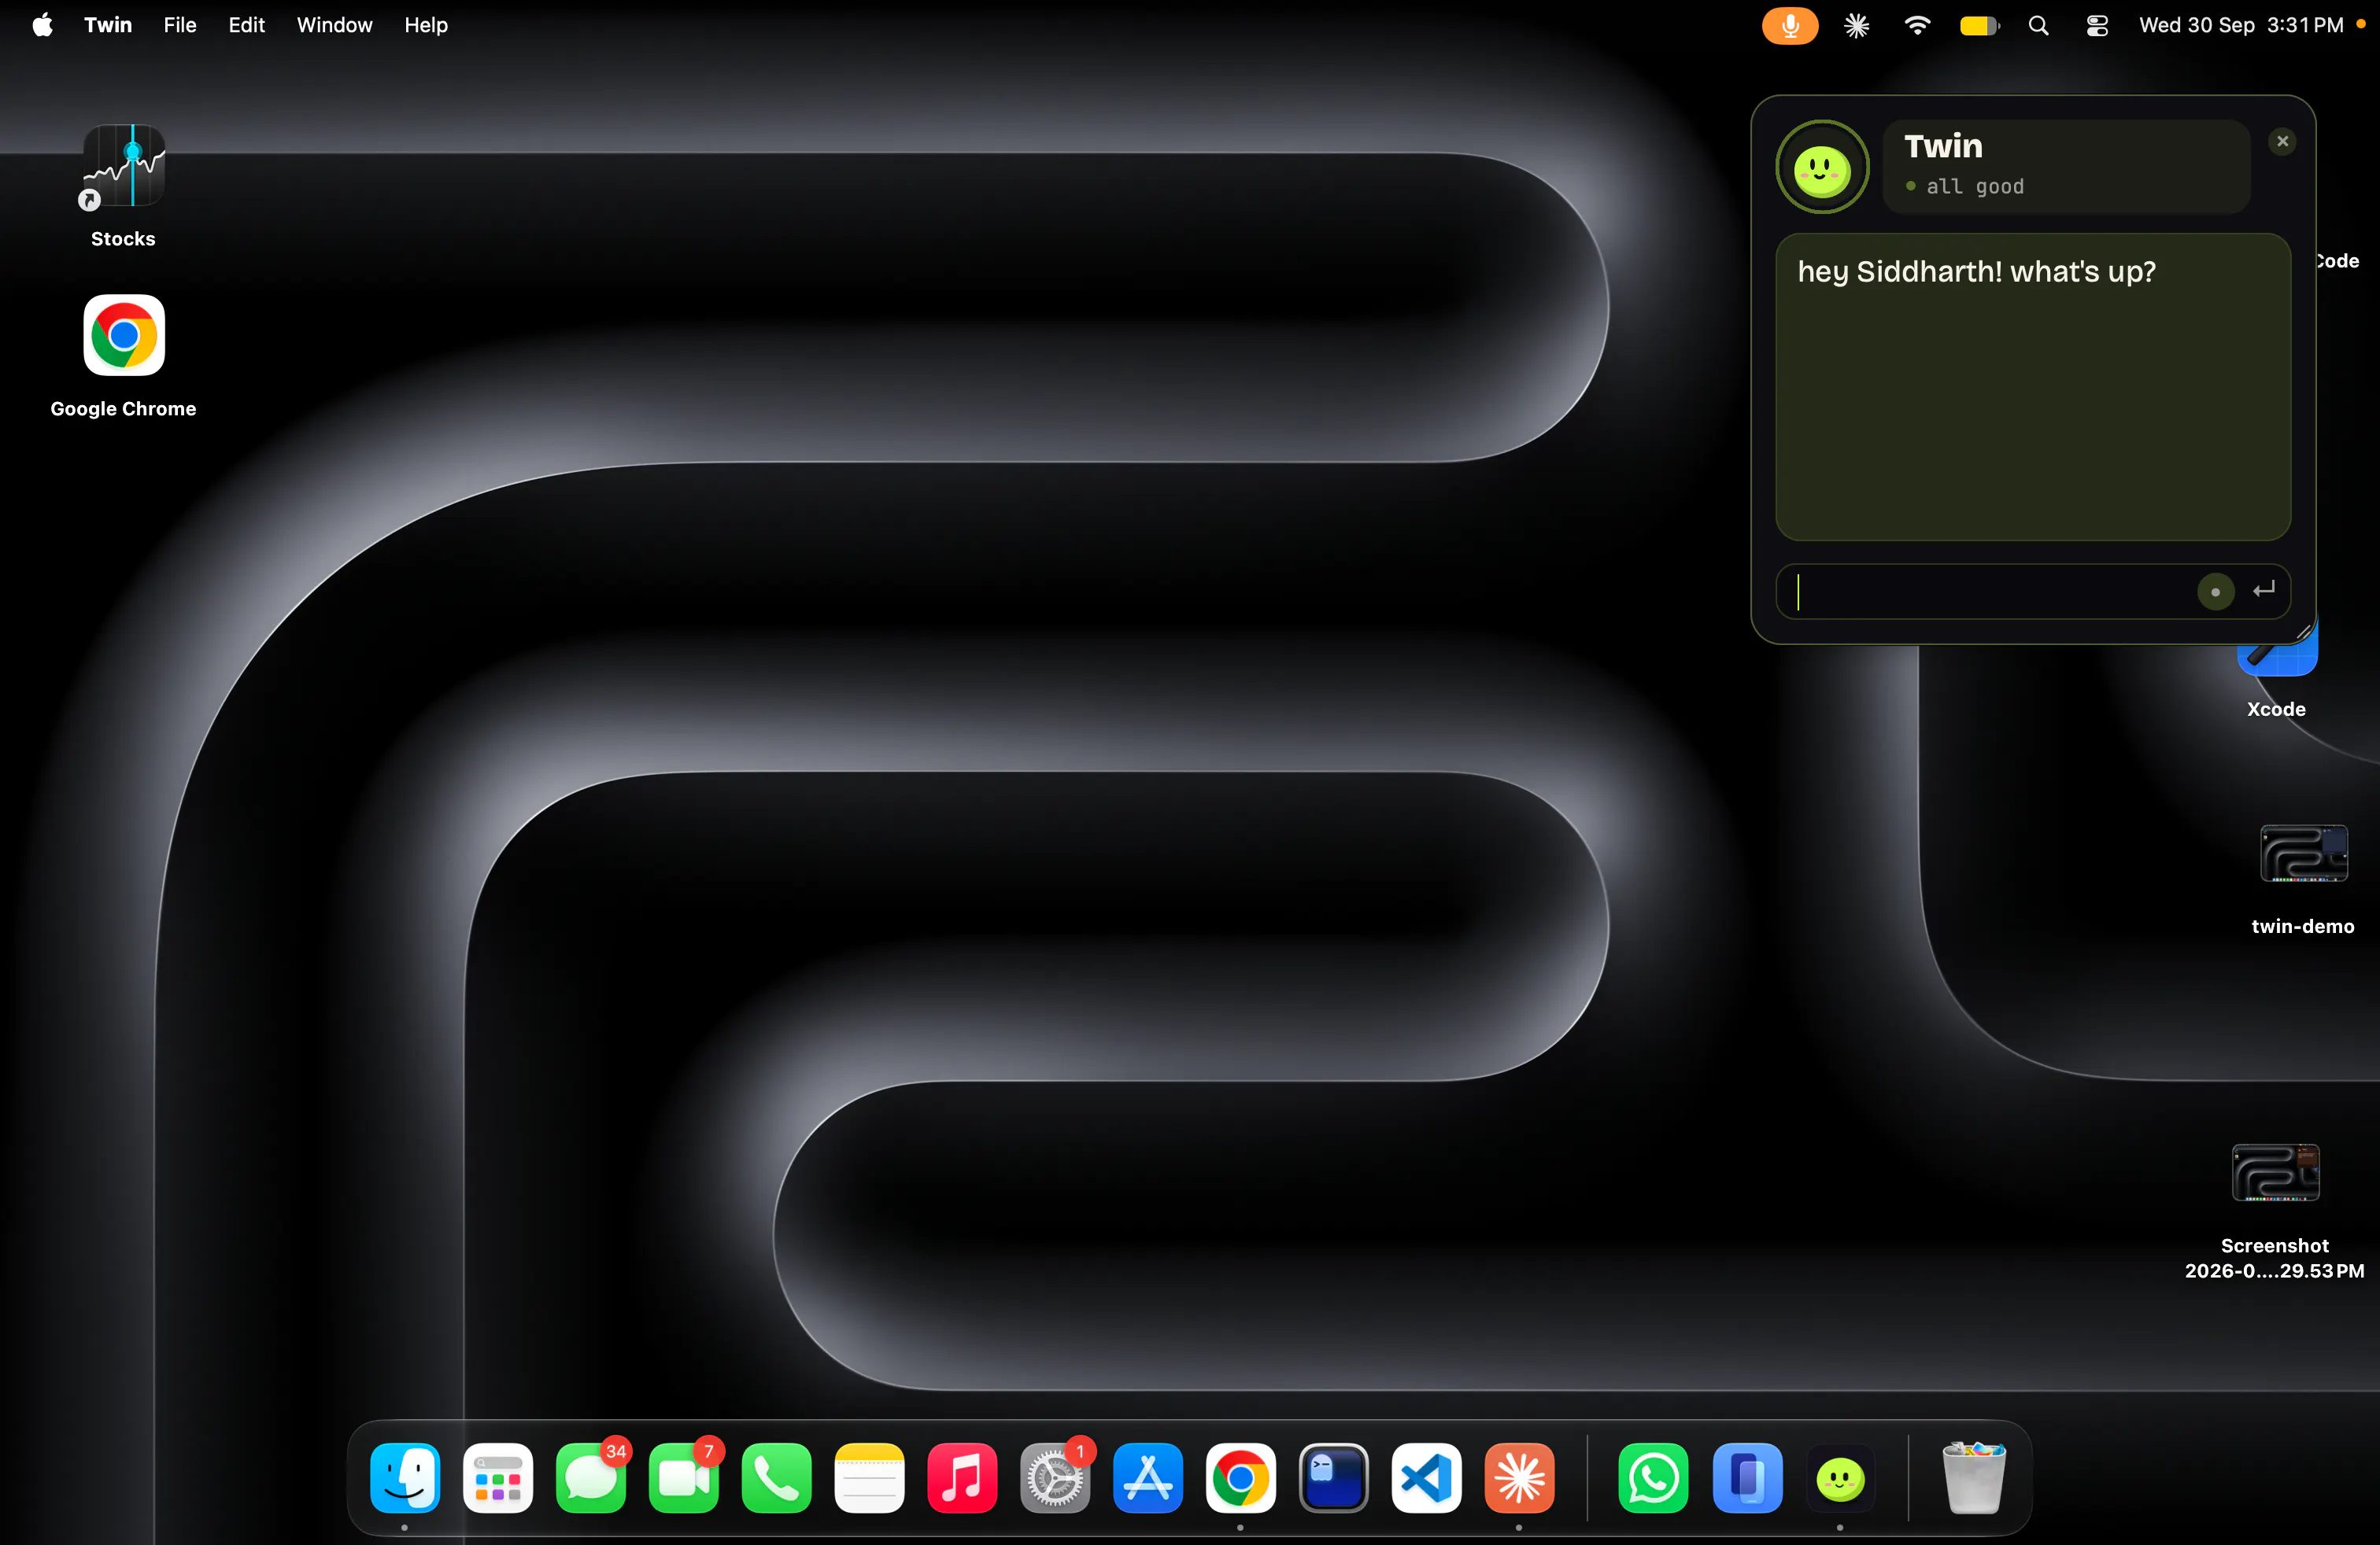Open Launchpad from the Dock
The width and height of the screenshot is (2380, 1545).
point(498,1477)
